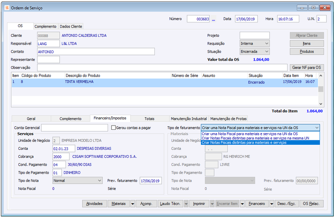Viewport: 334px width, 217px height.
Task: Toggle the Gerou contas a pagar checkbox
Action: tap(114, 128)
